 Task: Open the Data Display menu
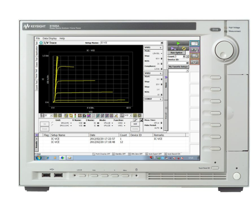point(50,39)
